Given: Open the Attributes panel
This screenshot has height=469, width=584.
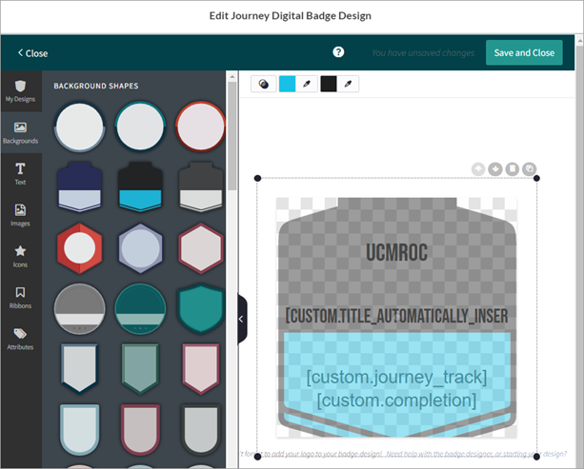Looking at the screenshot, I should [19, 338].
